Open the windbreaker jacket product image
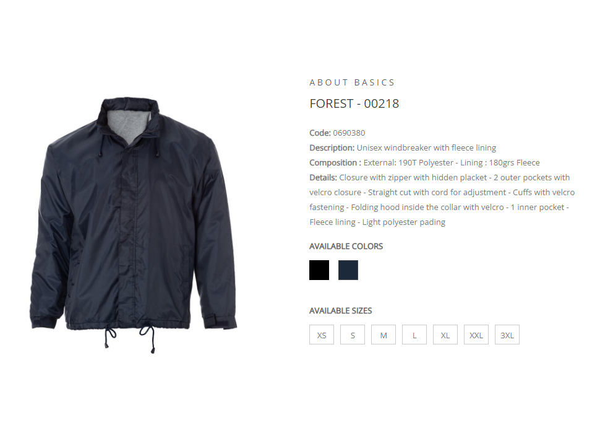This screenshot has width=613, height=425. click(134, 226)
